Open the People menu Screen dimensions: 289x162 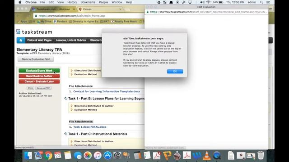103,2
